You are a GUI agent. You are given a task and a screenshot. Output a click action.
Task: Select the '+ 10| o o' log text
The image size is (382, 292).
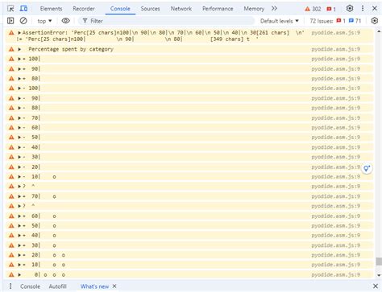pyautogui.click(x=44, y=265)
